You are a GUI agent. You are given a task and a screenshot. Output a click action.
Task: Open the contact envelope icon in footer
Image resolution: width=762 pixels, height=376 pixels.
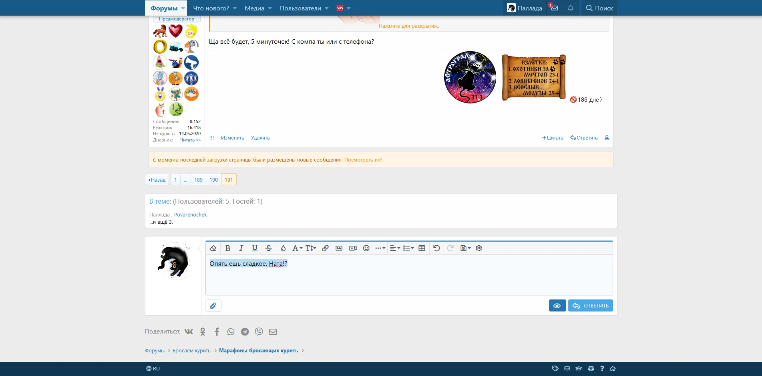click(x=567, y=368)
